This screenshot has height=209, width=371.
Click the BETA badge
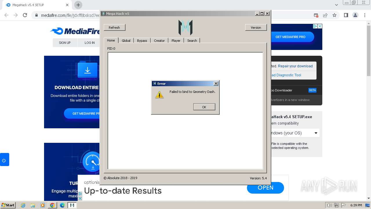(x=312, y=90)
